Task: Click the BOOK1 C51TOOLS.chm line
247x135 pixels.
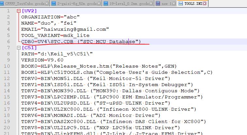Action: tap(117, 72)
